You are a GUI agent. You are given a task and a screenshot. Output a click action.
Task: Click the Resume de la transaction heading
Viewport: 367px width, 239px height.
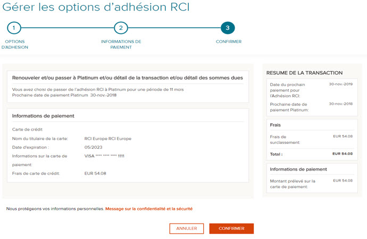click(304, 73)
